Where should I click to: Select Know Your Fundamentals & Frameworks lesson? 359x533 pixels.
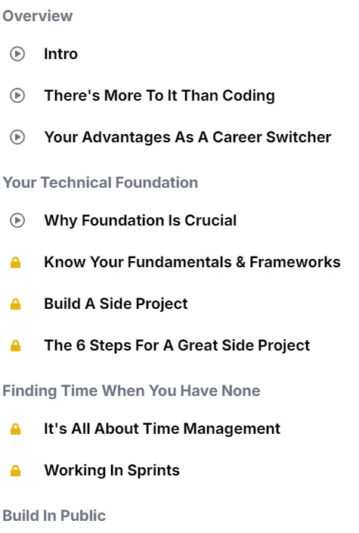193,262
